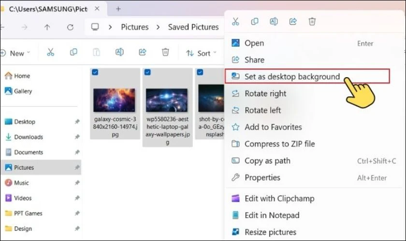Refresh the folder view
The image size is (406, 241).
70,27
